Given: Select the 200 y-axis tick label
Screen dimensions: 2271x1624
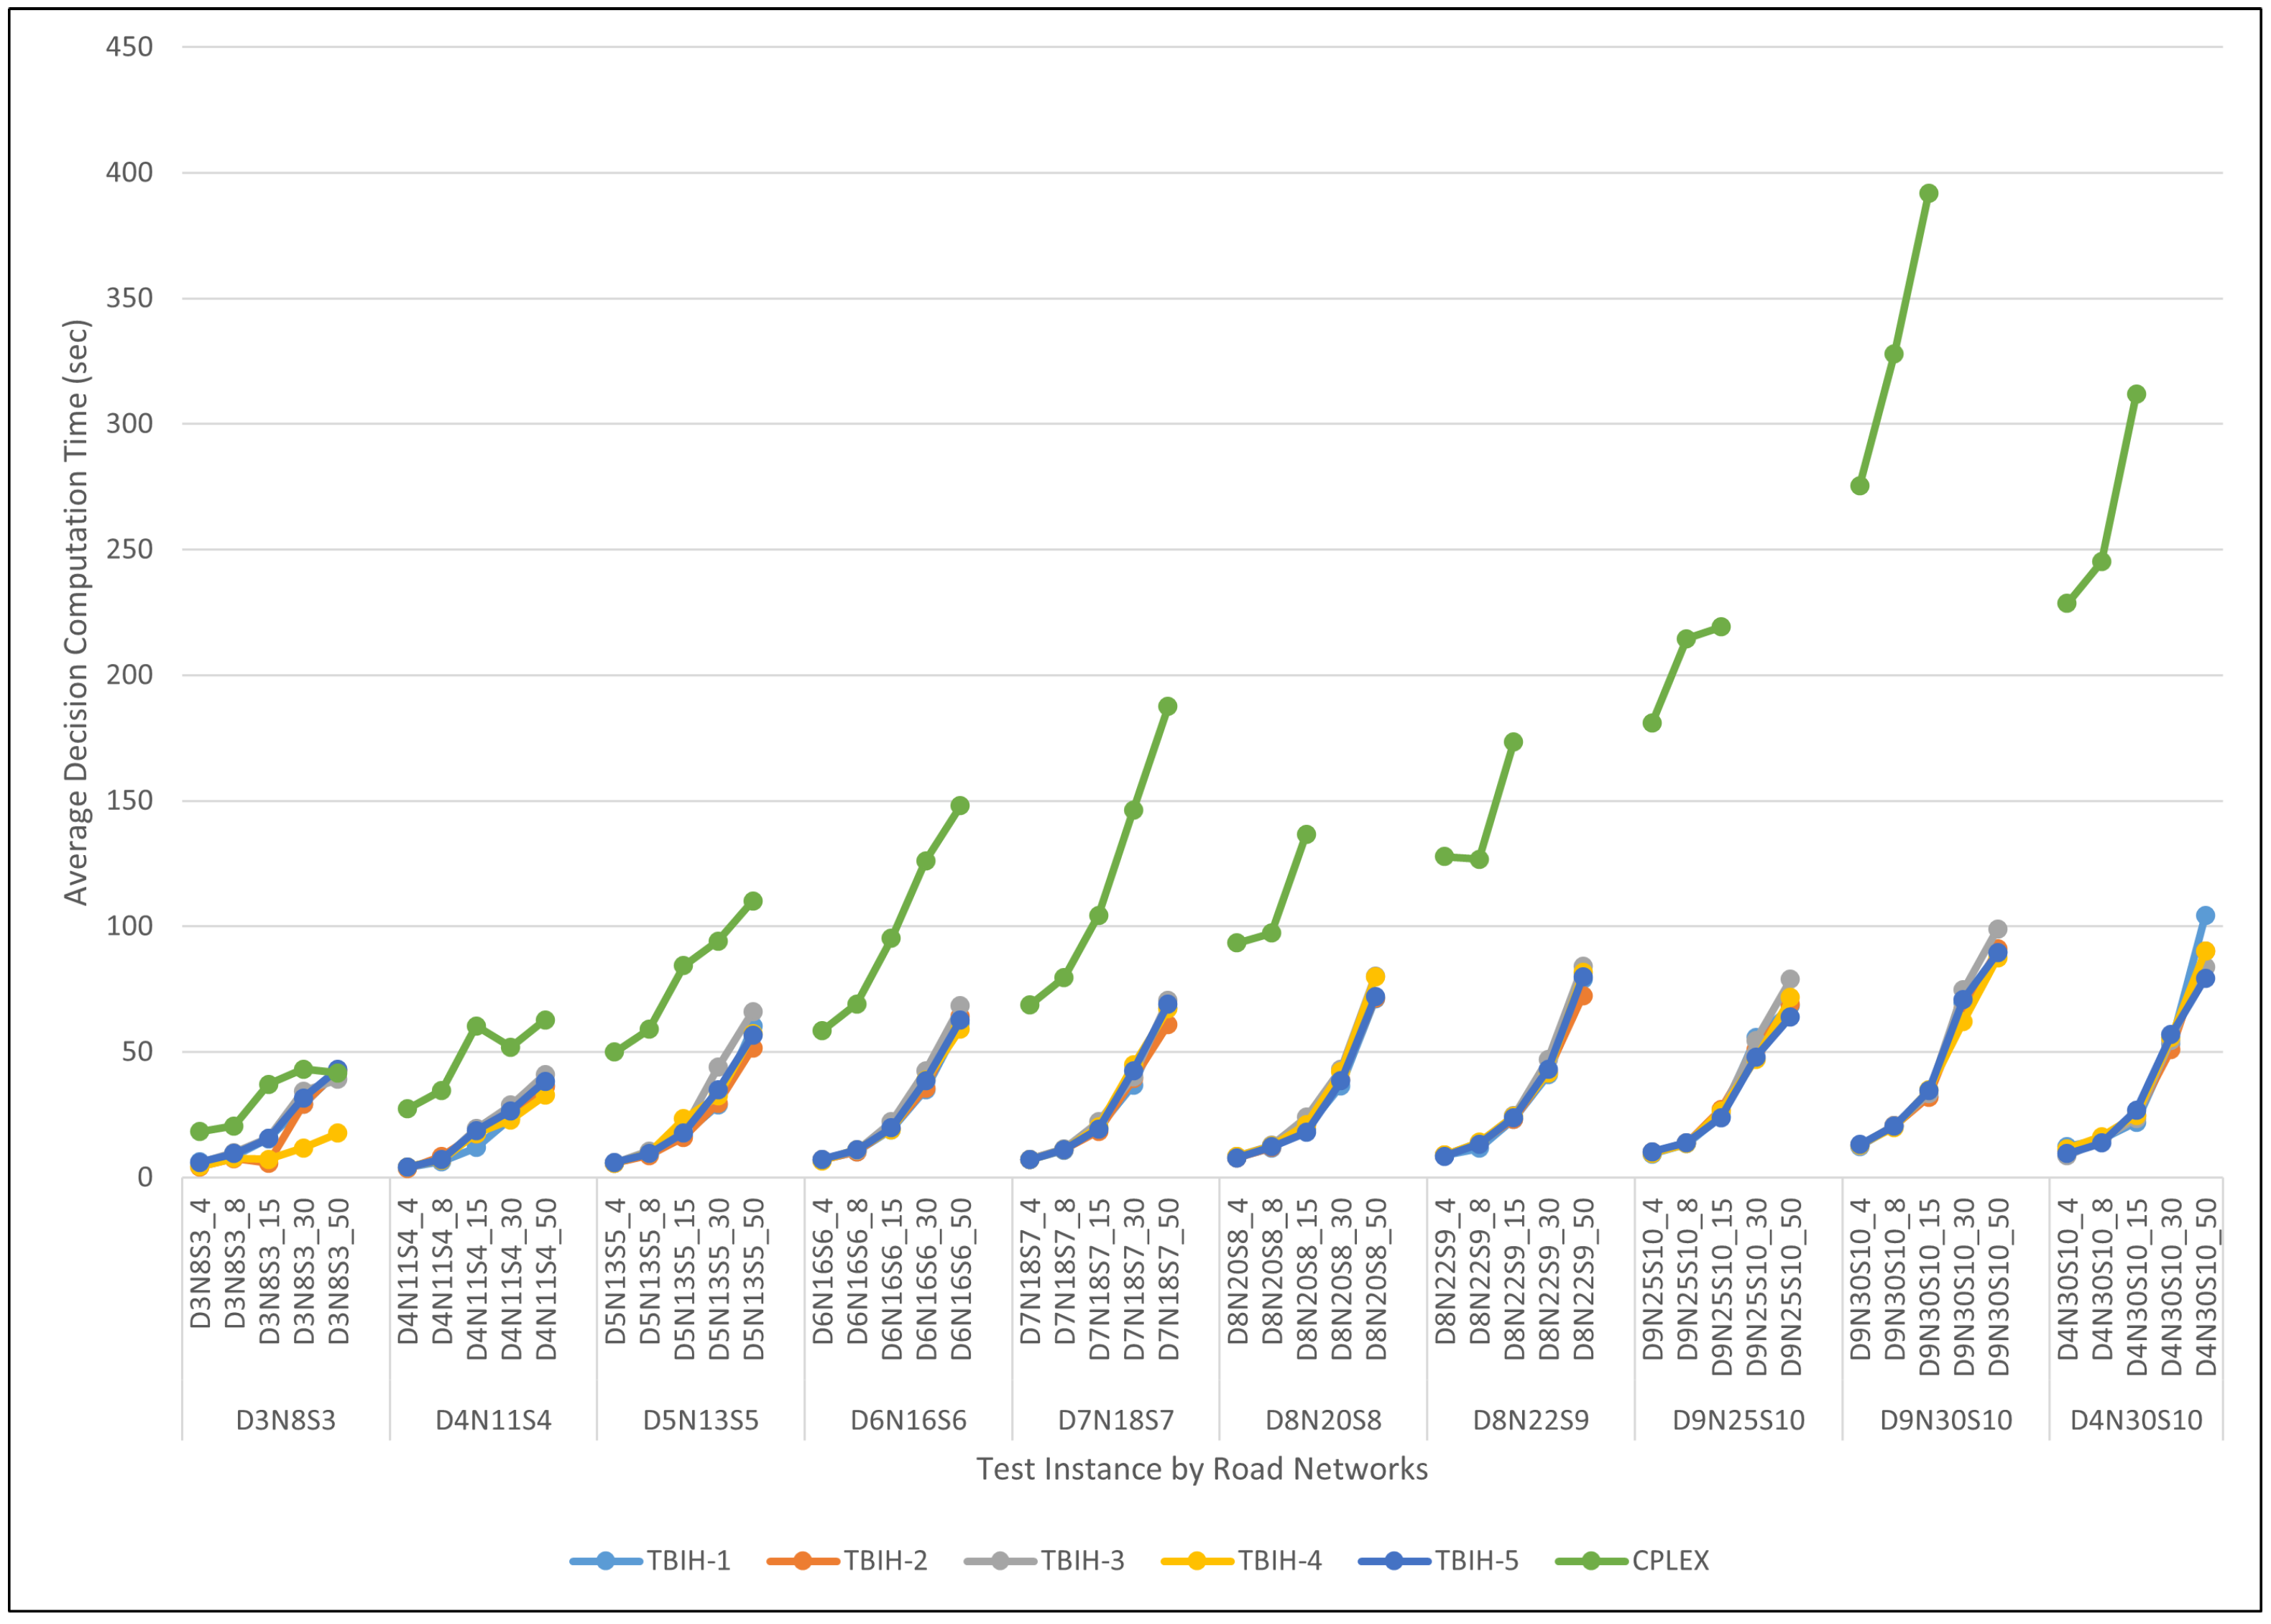Looking at the screenshot, I should click(x=130, y=675).
